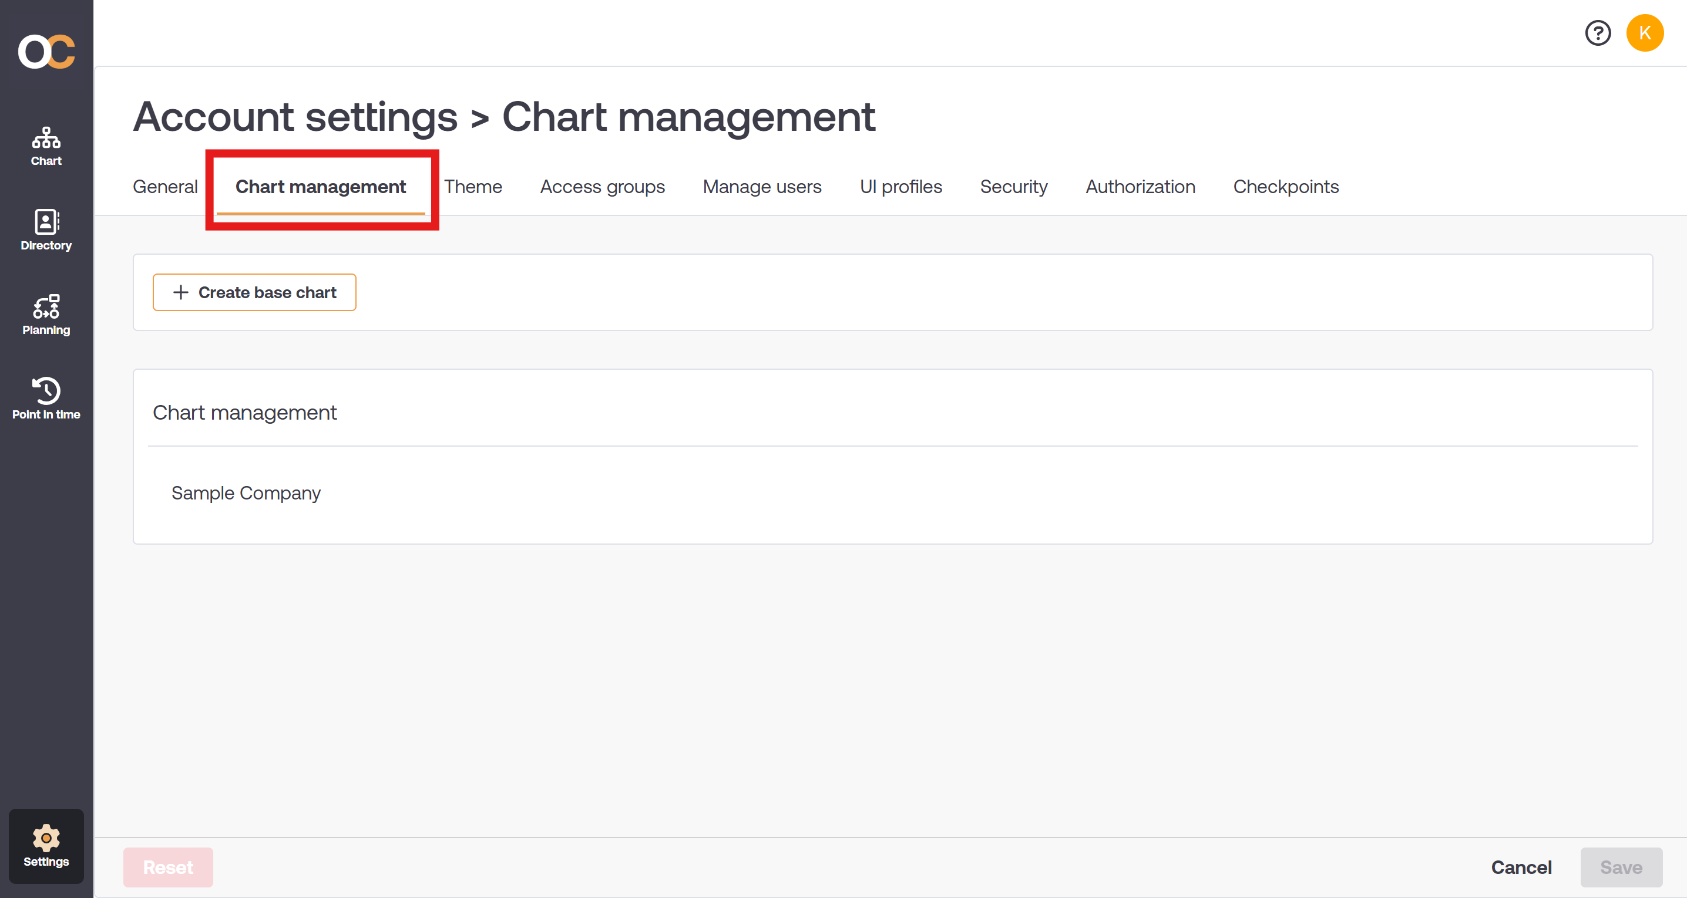The height and width of the screenshot is (898, 1687).
Task: Click the Create base chart button
Action: (x=254, y=292)
